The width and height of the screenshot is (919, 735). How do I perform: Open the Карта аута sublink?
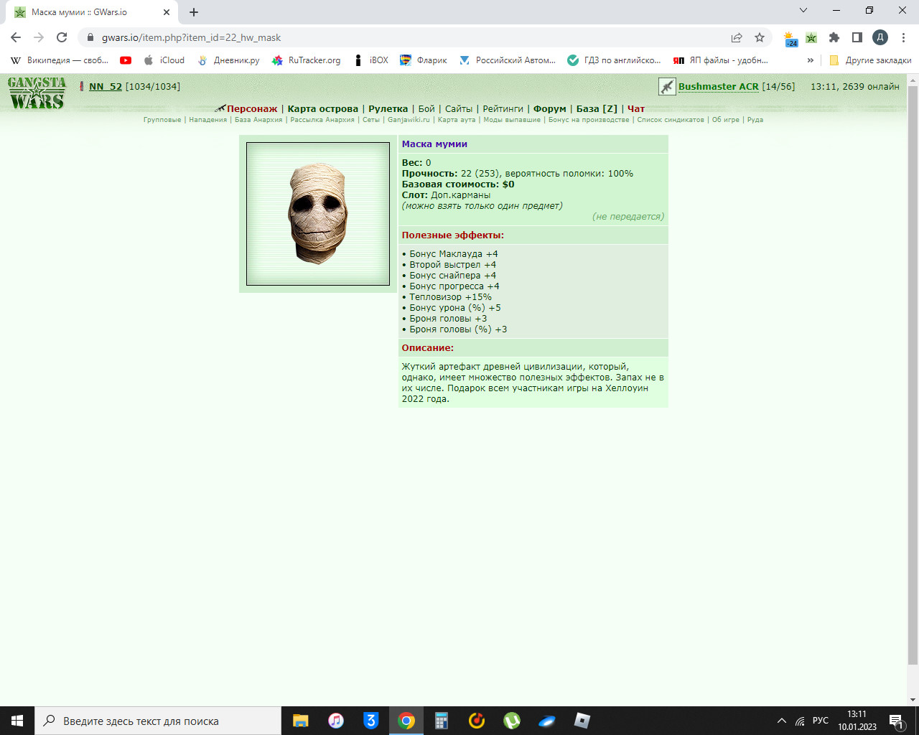[457, 120]
